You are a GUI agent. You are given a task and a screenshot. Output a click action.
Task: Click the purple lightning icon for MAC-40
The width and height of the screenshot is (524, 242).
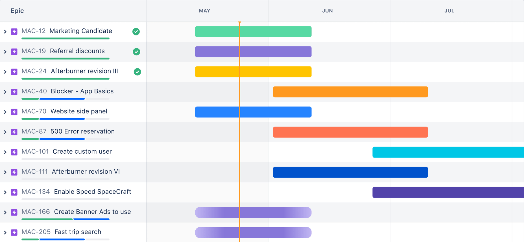coord(14,92)
